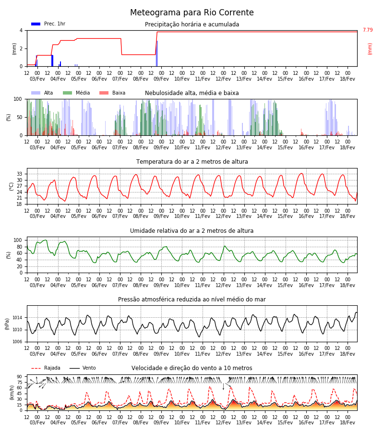Click the Nebulosidade alta, média e baixa heading
The height and width of the screenshot is (432, 384).
[x=192, y=93]
